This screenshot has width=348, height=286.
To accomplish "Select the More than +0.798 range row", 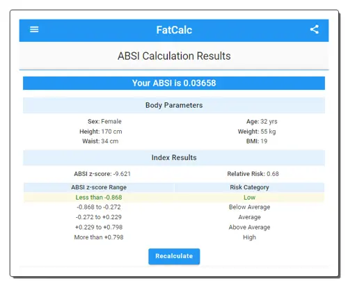I will tap(174, 237).
